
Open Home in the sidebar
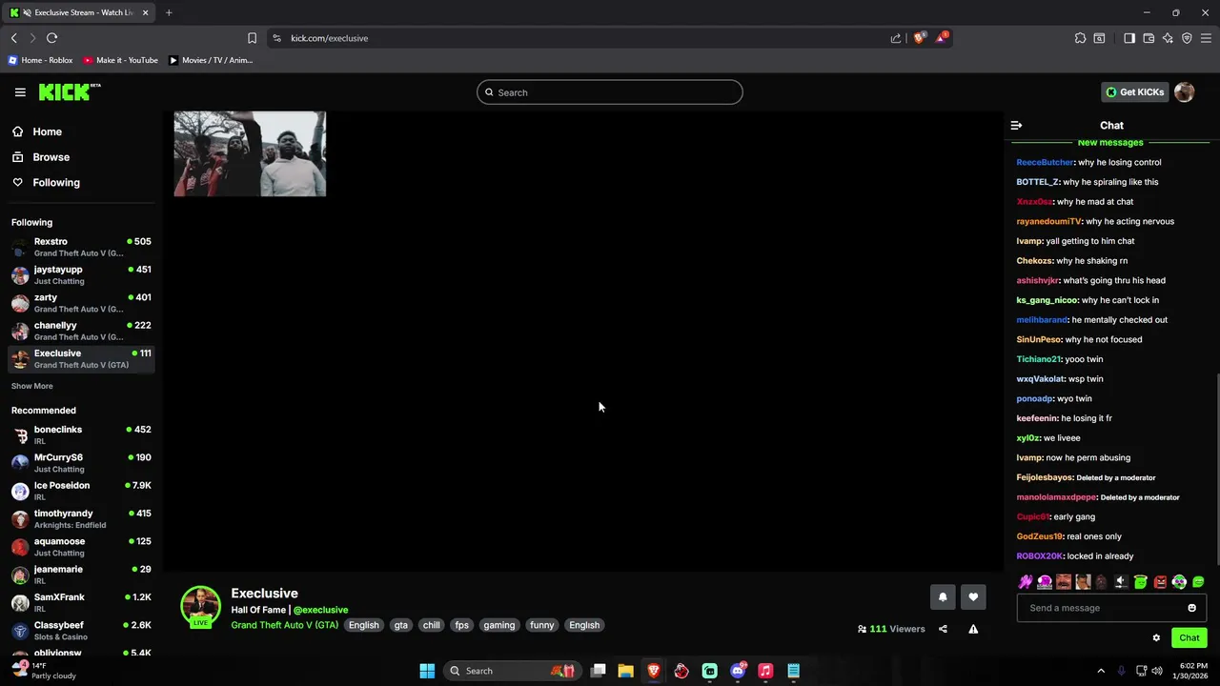click(x=47, y=131)
